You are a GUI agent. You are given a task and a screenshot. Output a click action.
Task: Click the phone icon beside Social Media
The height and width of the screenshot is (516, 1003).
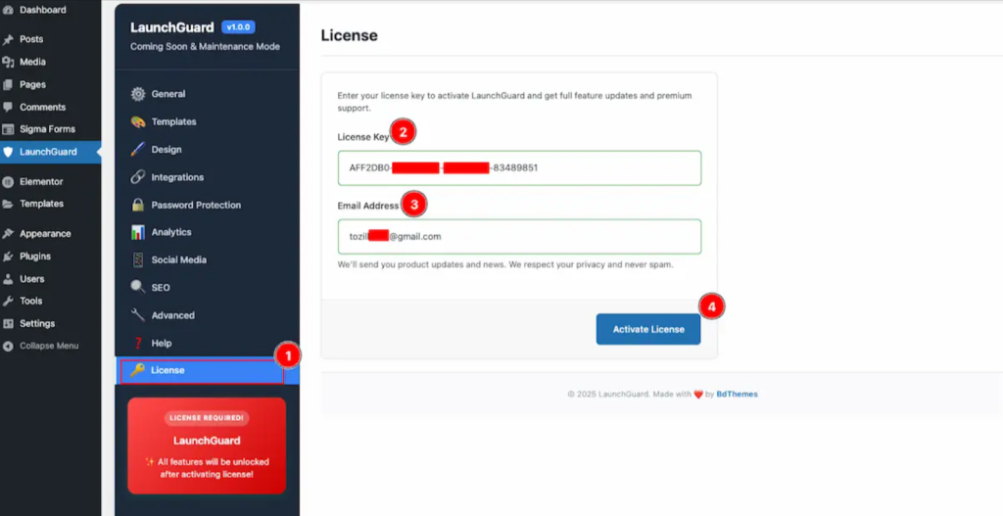(x=138, y=260)
